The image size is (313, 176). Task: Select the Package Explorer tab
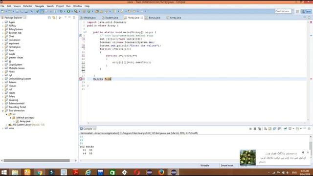coord(13,18)
